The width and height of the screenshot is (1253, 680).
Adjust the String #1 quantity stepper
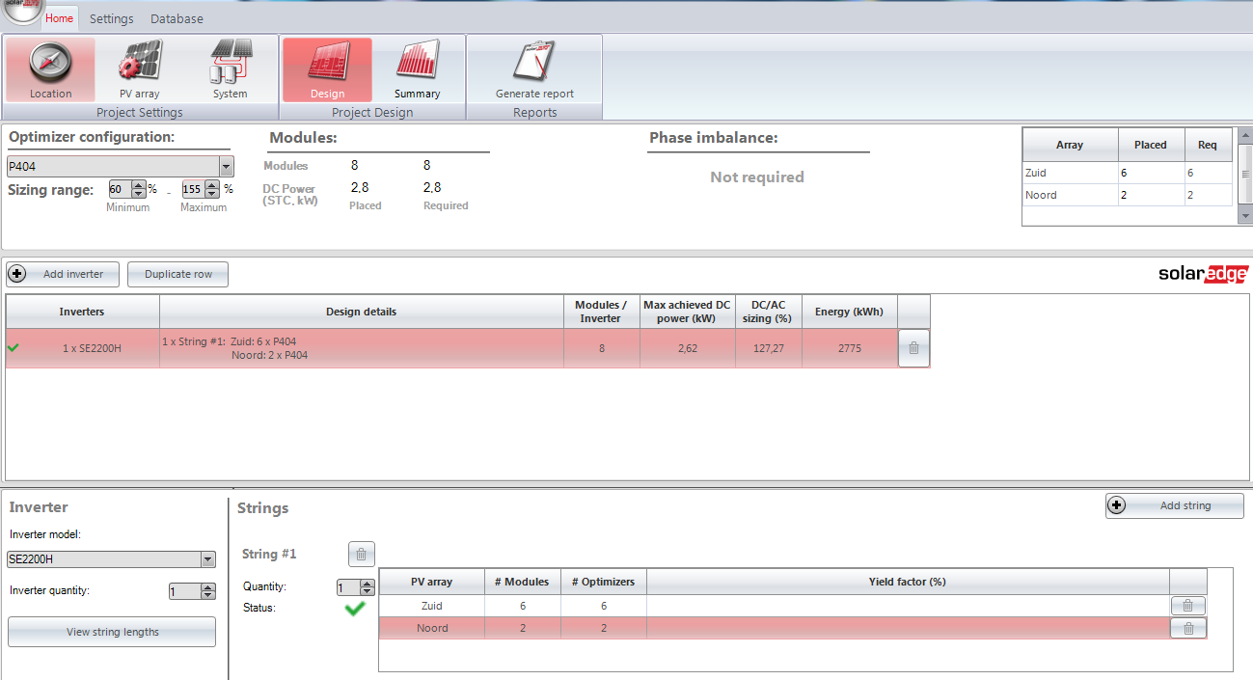pos(367,587)
